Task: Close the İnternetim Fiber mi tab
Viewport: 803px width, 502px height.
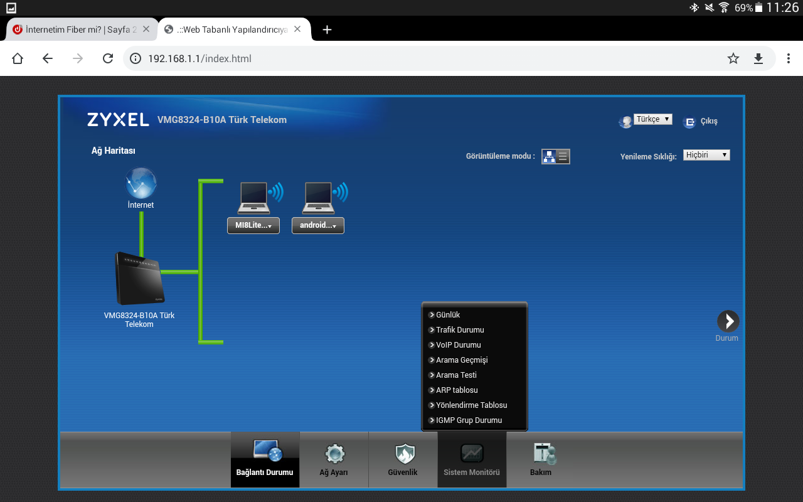Action: (x=146, y=29)
